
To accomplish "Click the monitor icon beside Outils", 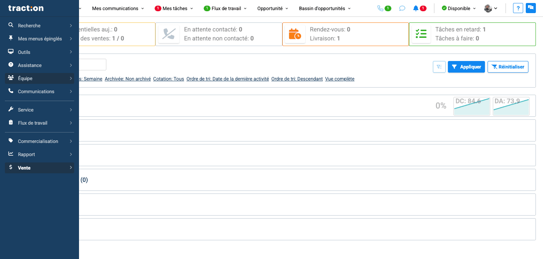I will click(11, 52).
